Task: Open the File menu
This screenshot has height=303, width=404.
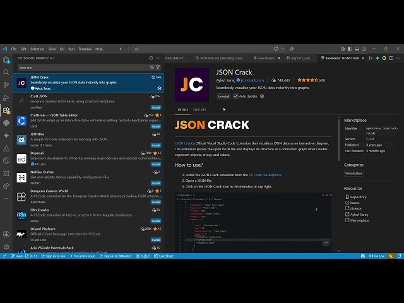Action: pyautogui.click(x=14, y=49)
